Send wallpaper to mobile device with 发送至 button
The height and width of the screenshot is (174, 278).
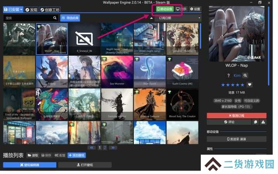237,139
